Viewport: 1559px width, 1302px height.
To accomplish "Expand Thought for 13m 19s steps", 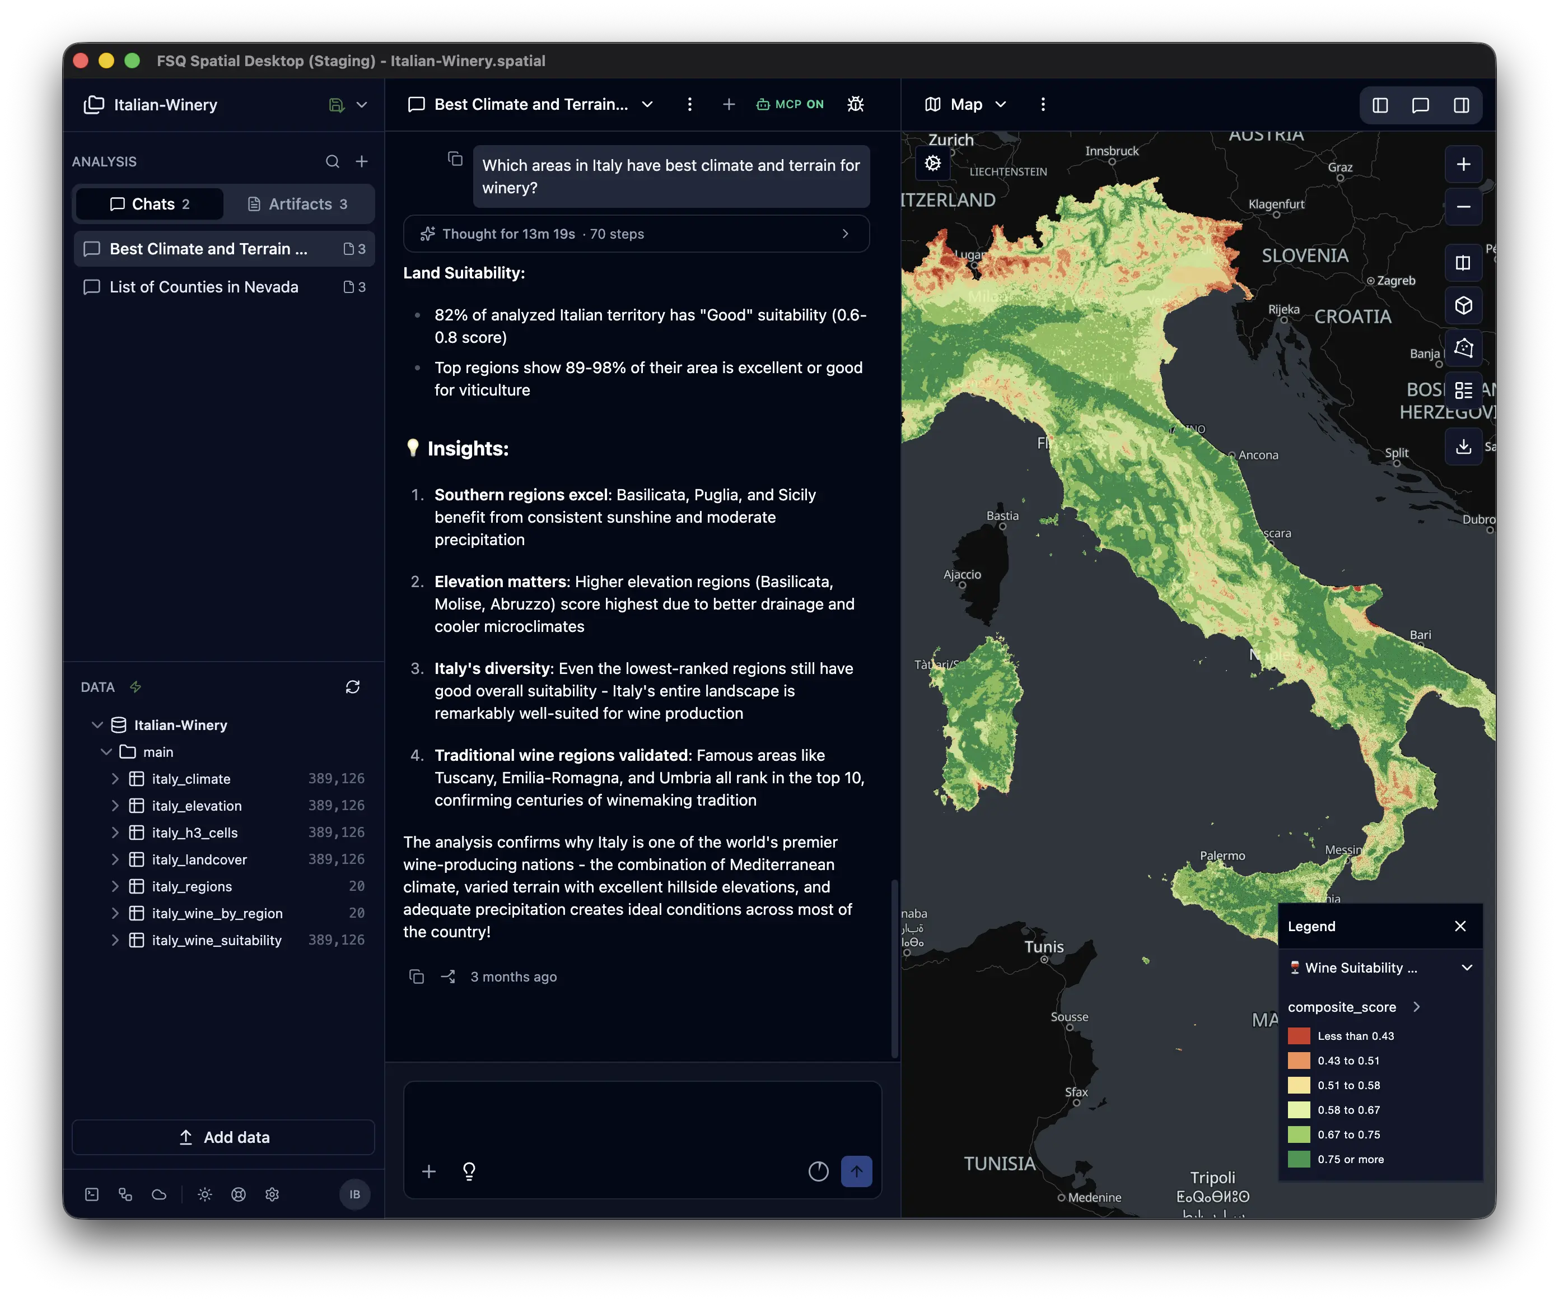I will [636, 233].
